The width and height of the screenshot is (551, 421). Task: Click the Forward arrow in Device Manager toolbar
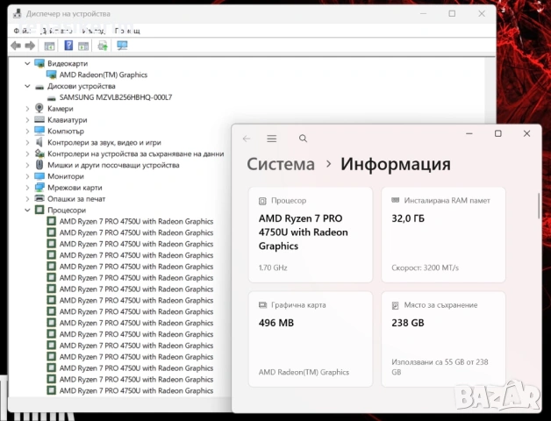[x=30, y=46]
